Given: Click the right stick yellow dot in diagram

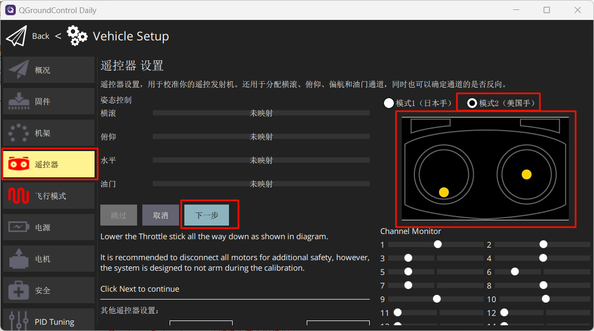Looking at the screenshot, I should [527, 174].
